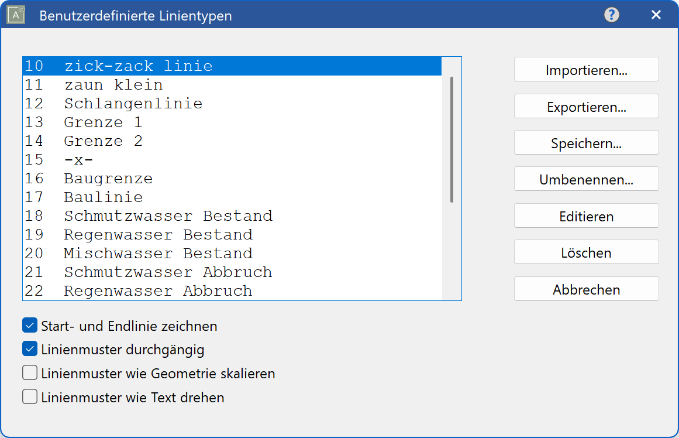Click the application logo icon in title bar
This screenshot has width=679, height=438.
(x=15, y=15)
